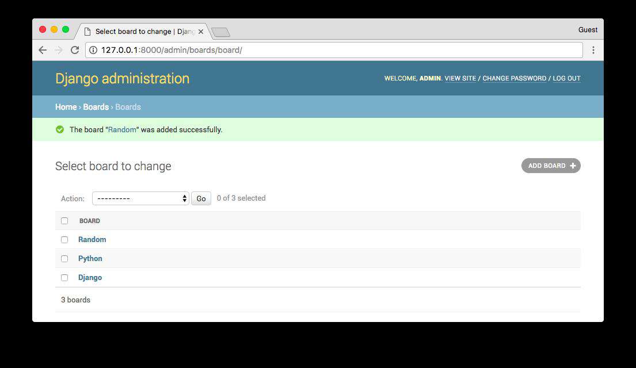This screenshot has height=368, width=636.
Task: Check the Python board checkbox
Action: (64, 259)
